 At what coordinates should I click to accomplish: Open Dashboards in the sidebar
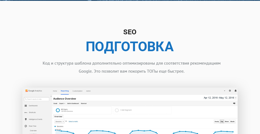tap(33, 106)
